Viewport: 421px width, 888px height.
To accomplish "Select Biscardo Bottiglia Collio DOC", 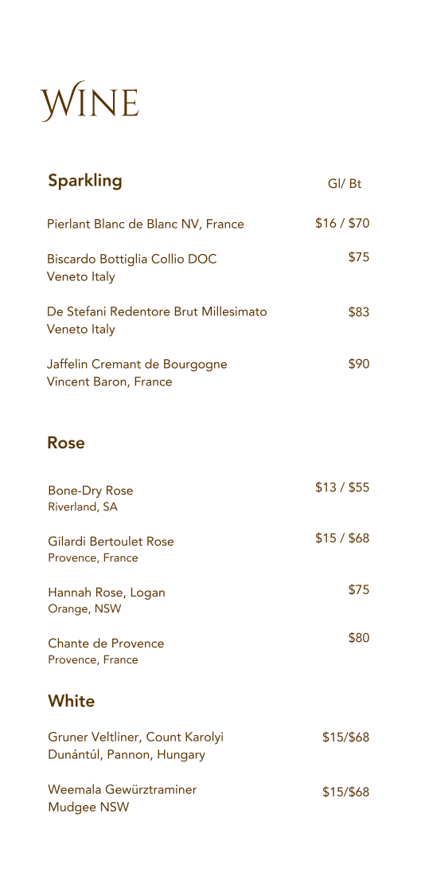I will coord(132,259).
